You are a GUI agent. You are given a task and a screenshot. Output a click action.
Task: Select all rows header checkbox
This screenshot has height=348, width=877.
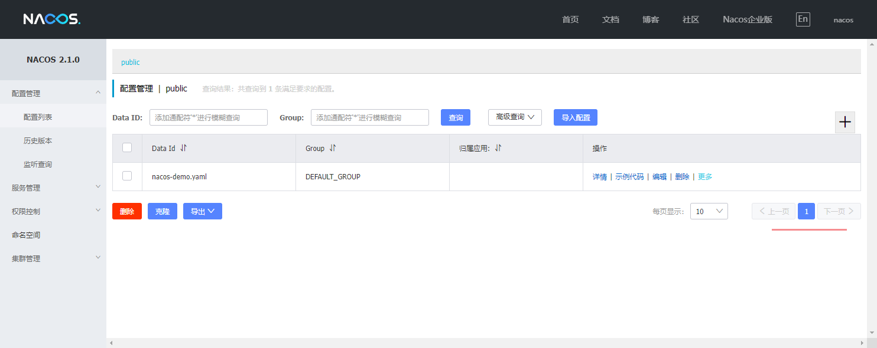coord(127,147)
